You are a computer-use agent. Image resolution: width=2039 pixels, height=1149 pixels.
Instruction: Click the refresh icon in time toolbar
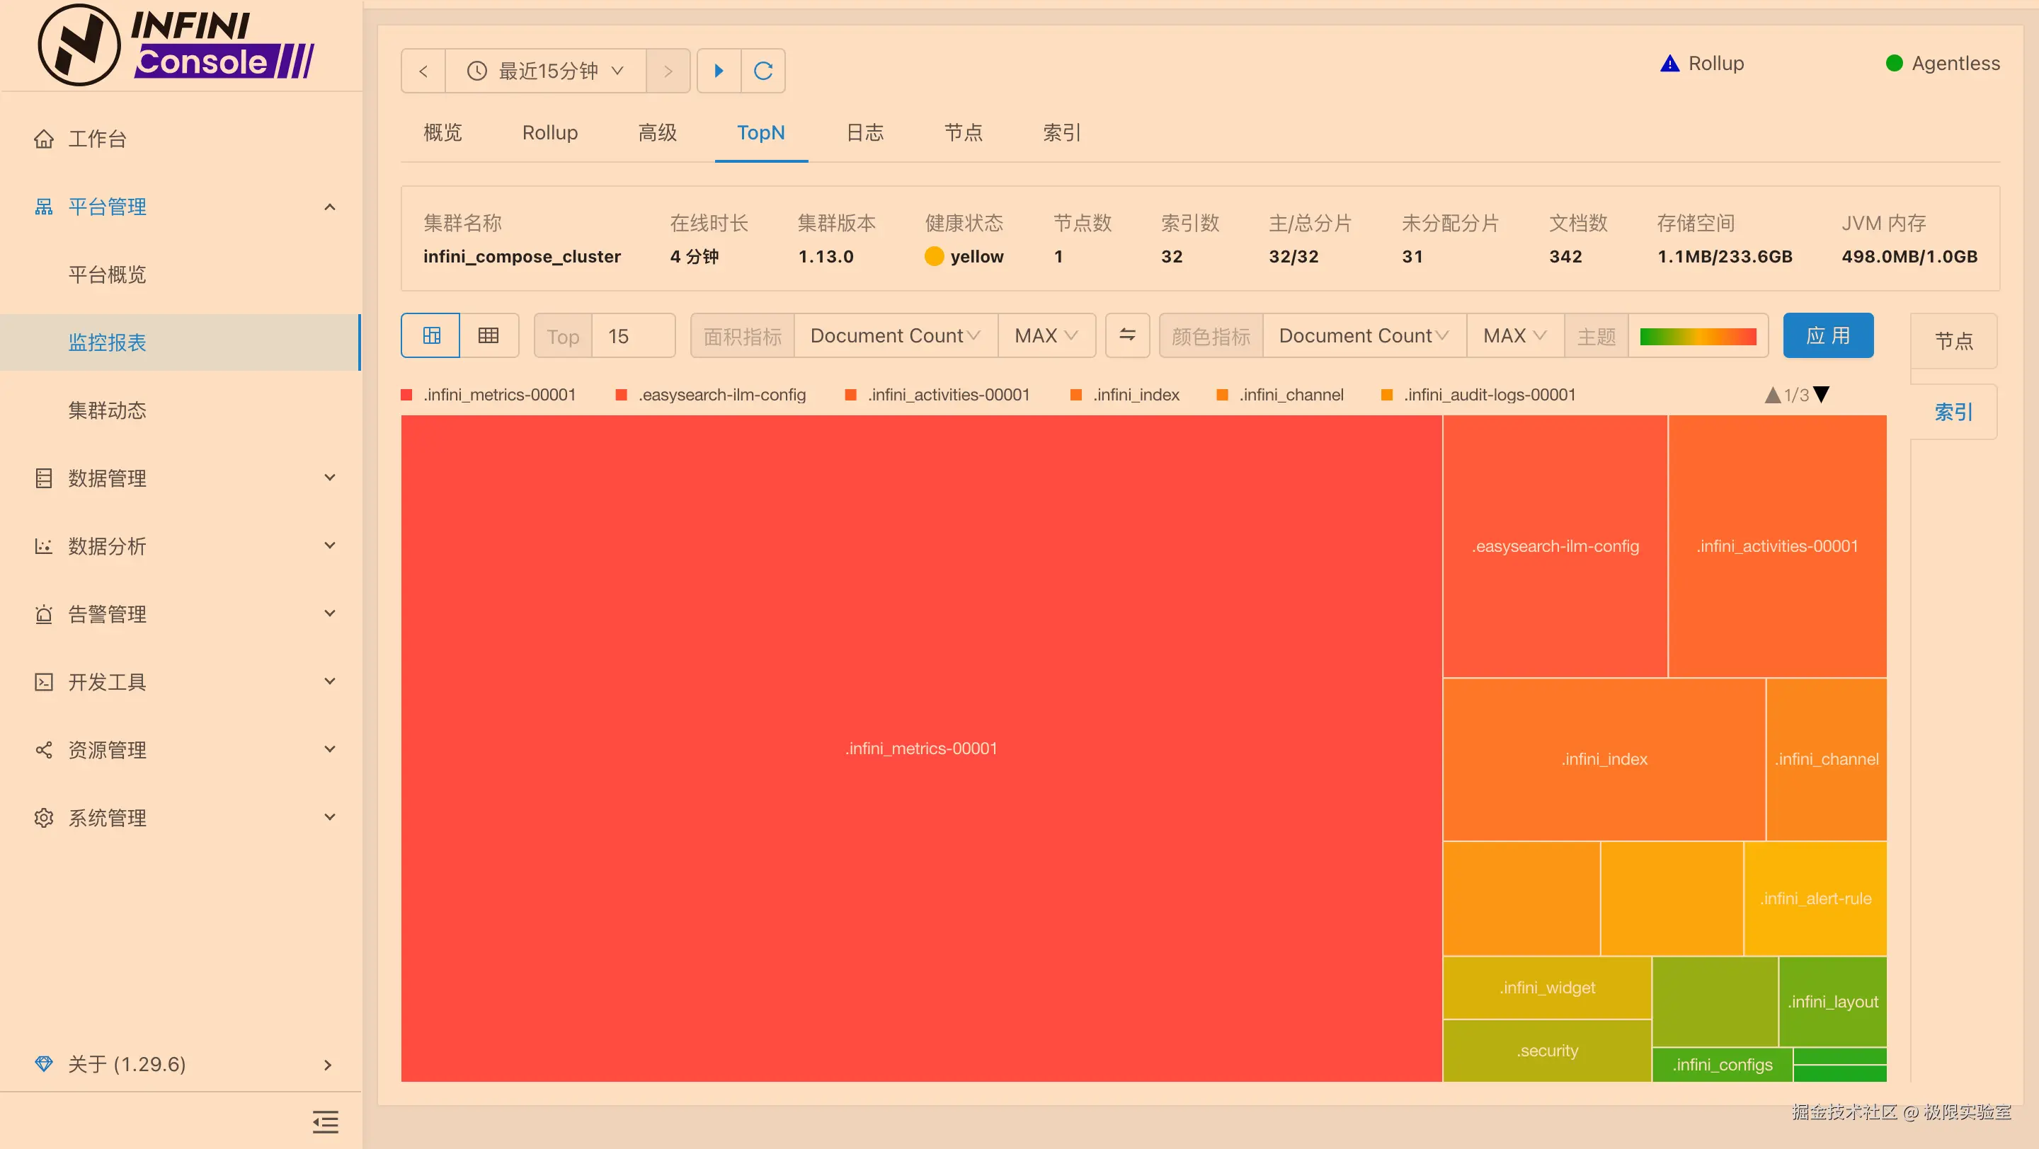763,71
